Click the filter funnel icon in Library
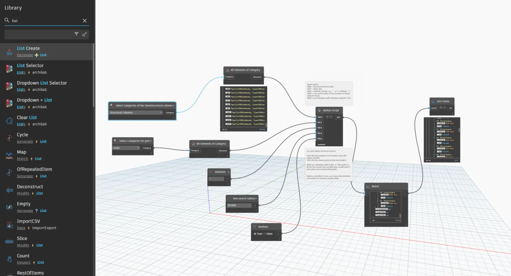 click(x=76, y=34)
